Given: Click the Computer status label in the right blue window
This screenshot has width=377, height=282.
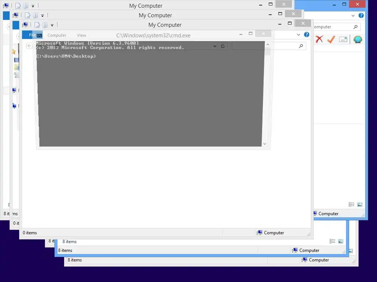Looking at the screenshot, I should (x=328, y=214).
